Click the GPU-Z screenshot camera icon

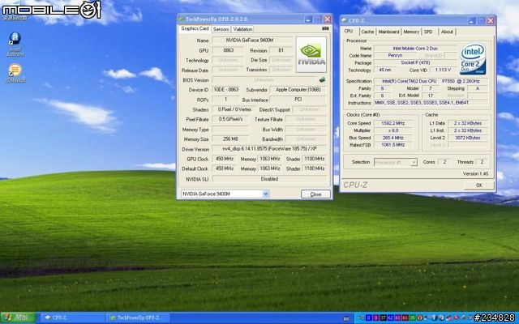click(x=325, y=29)
